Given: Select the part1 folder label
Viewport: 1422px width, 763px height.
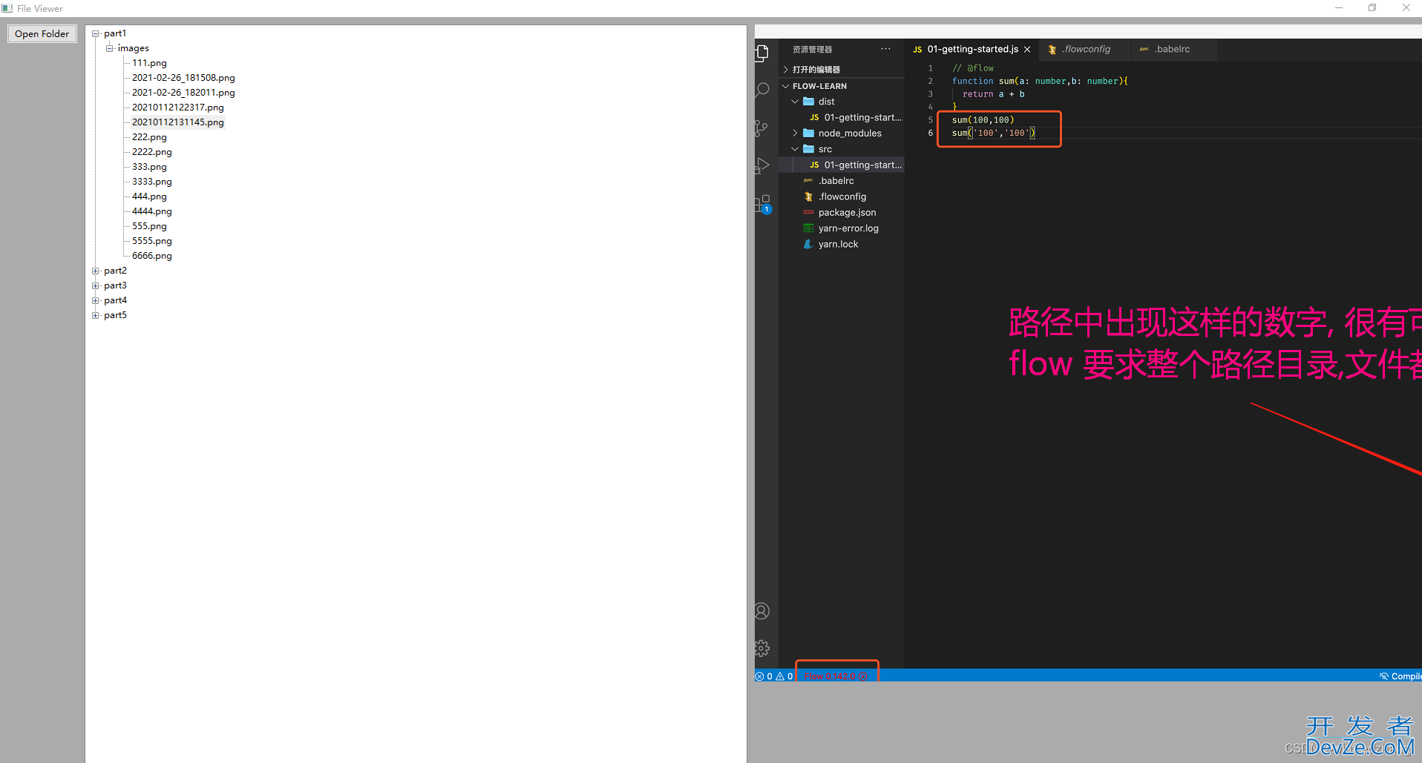Looking at the screenshot, I should point(115,33).
